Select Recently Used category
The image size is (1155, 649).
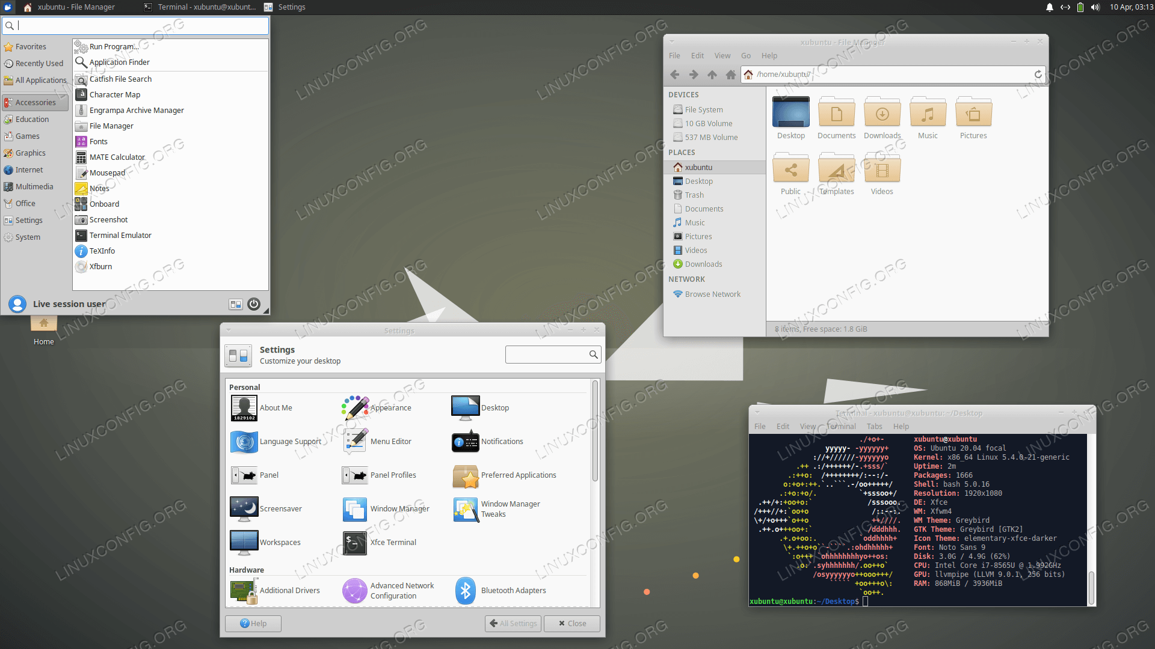34,64
